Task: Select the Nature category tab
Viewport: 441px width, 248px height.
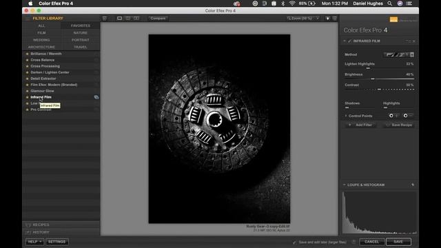Action: (81, 33)
